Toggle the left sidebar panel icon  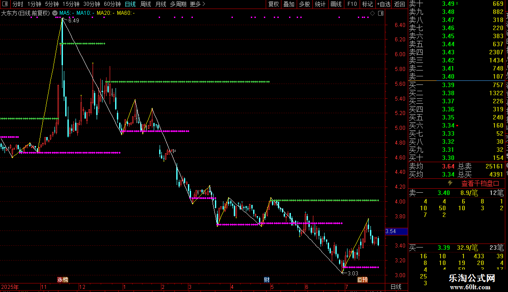[5, 4]
